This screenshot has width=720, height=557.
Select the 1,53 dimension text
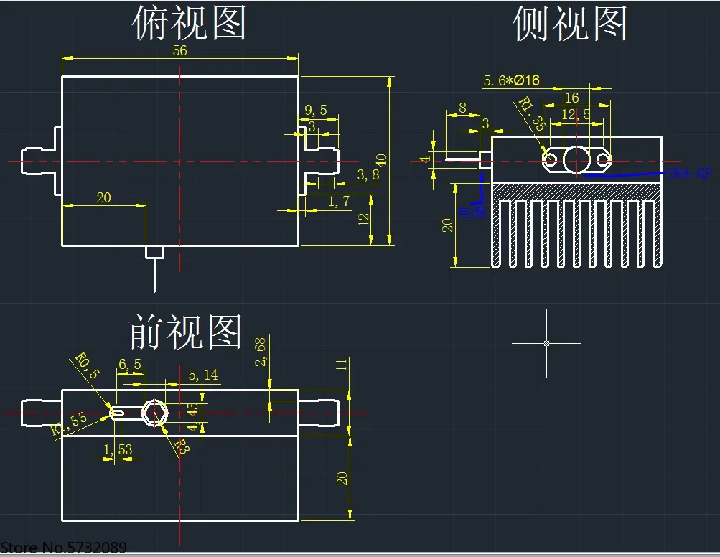[118, 449]
